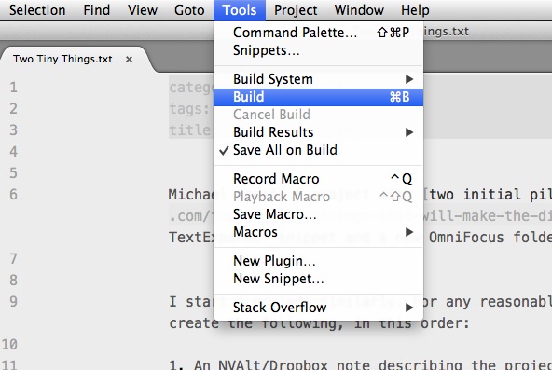Open Command Palette menu entry
Screen dimensions: 552x370
[x=318, y=33]
